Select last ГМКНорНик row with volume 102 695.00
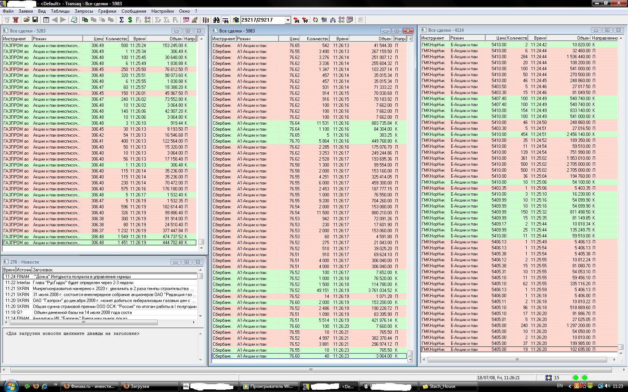This screenshot has height=392, width=628. (x=519, y=349)
